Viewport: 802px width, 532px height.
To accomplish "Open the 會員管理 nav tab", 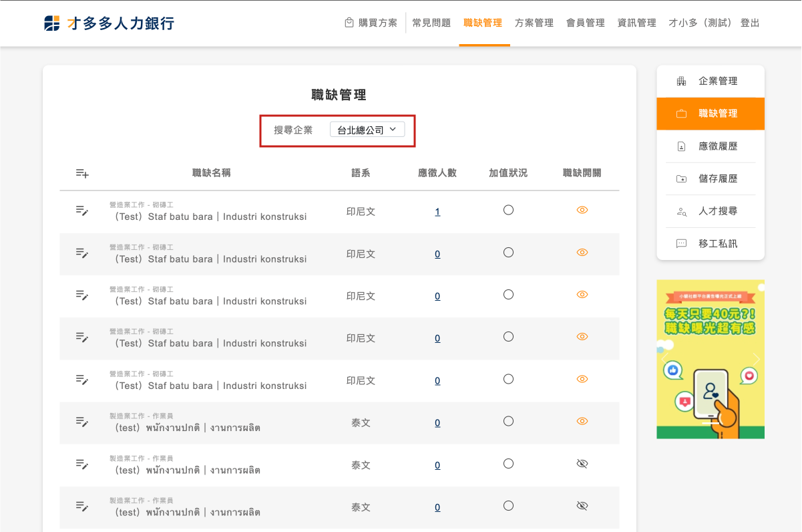I will pos(585,23).
